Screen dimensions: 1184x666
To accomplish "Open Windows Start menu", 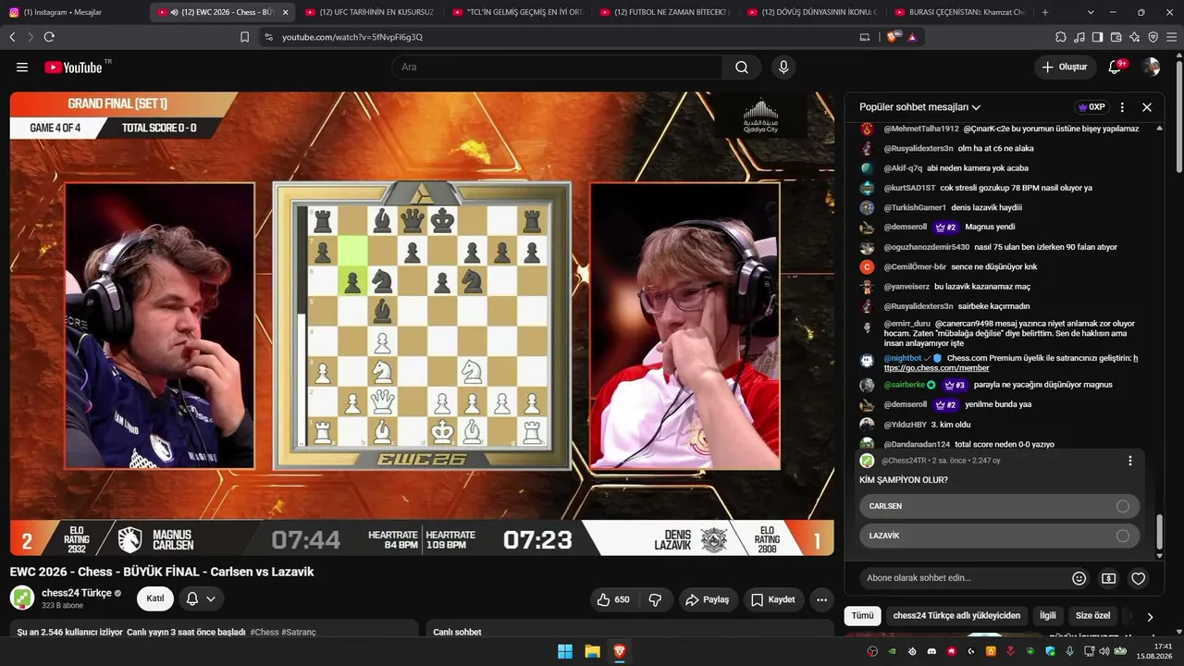I will (565, 651).
